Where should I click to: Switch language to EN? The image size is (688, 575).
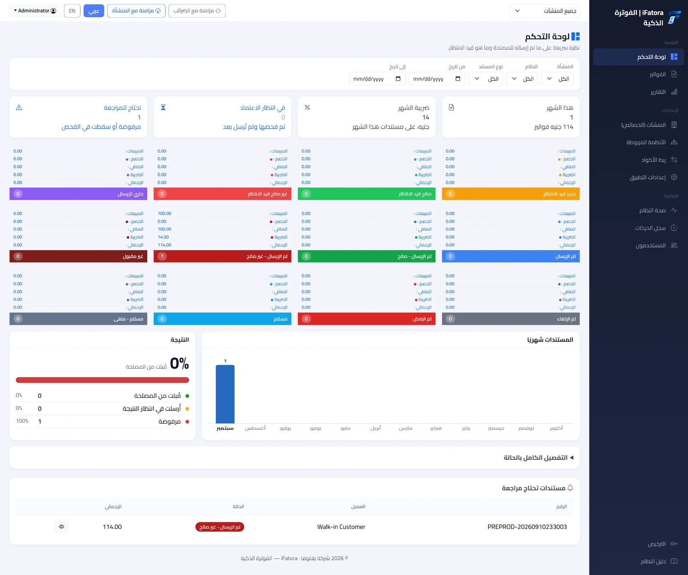pyautogui.click(x=72, y=11)
